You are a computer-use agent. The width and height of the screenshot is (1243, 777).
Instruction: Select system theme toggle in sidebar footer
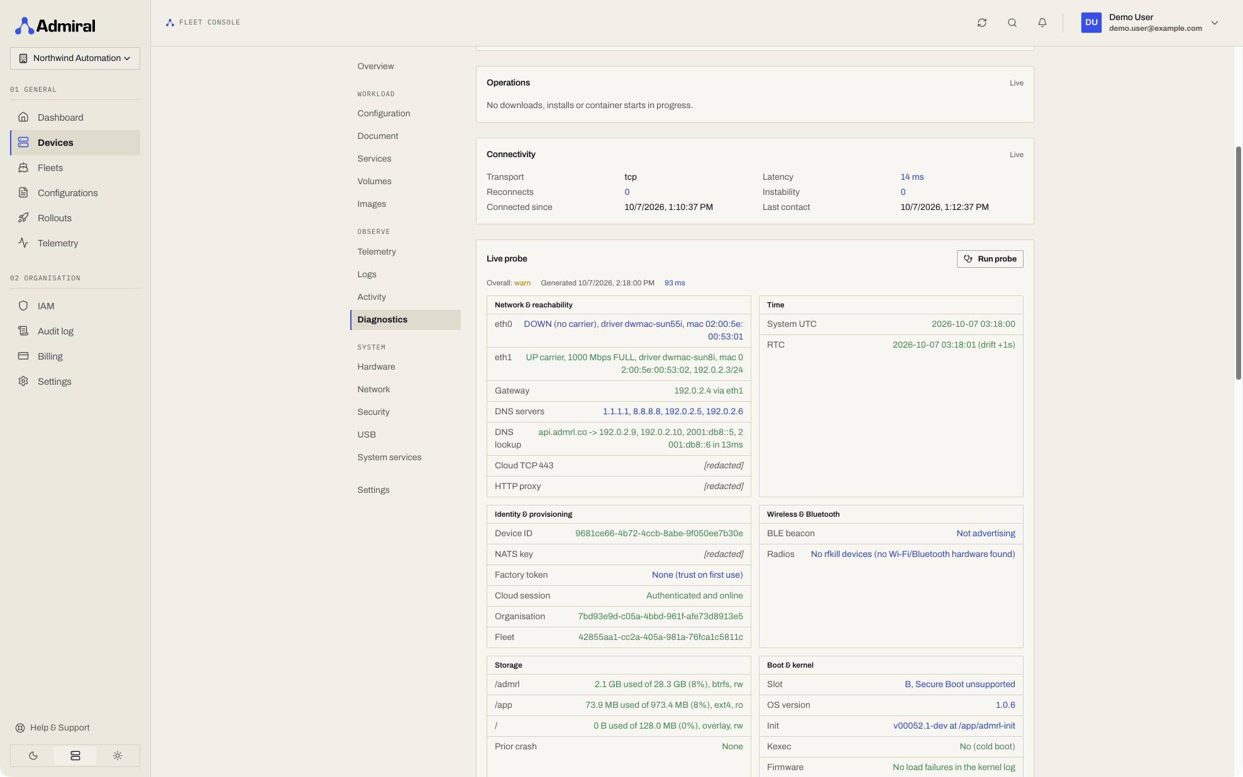point(75,756)
